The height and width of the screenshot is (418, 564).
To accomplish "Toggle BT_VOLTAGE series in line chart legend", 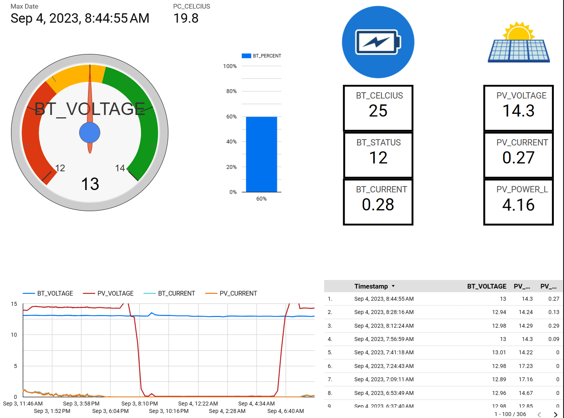I will click(x=48, y=293).
